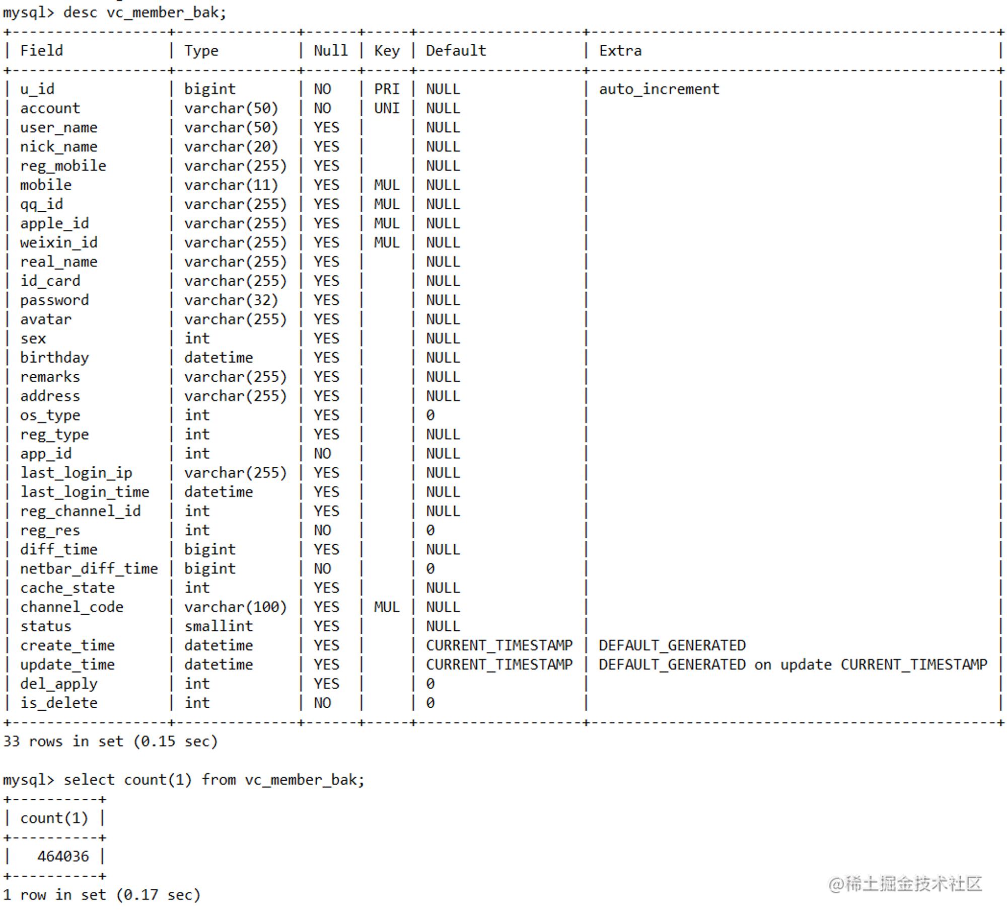Click the 'desc vc_member_bak;' command text
Image resolution: width=1007 pixels, height=918 pixels.
click(x=145, y=12)
